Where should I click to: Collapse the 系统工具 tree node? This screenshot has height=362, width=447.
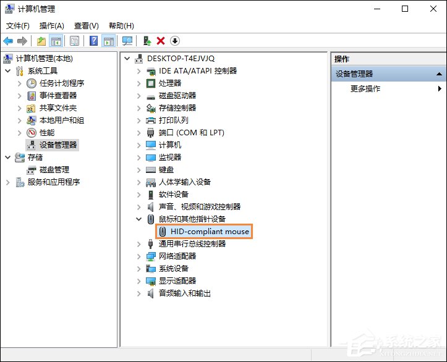click(x=8, y=71)
